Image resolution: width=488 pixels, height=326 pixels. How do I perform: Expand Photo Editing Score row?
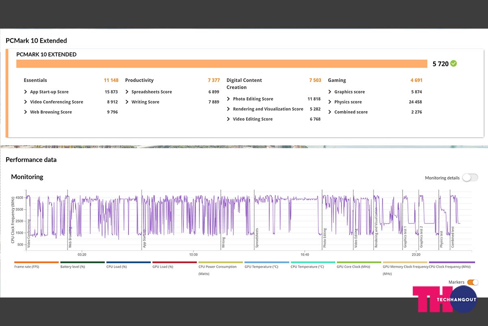(x=229, y=99)
